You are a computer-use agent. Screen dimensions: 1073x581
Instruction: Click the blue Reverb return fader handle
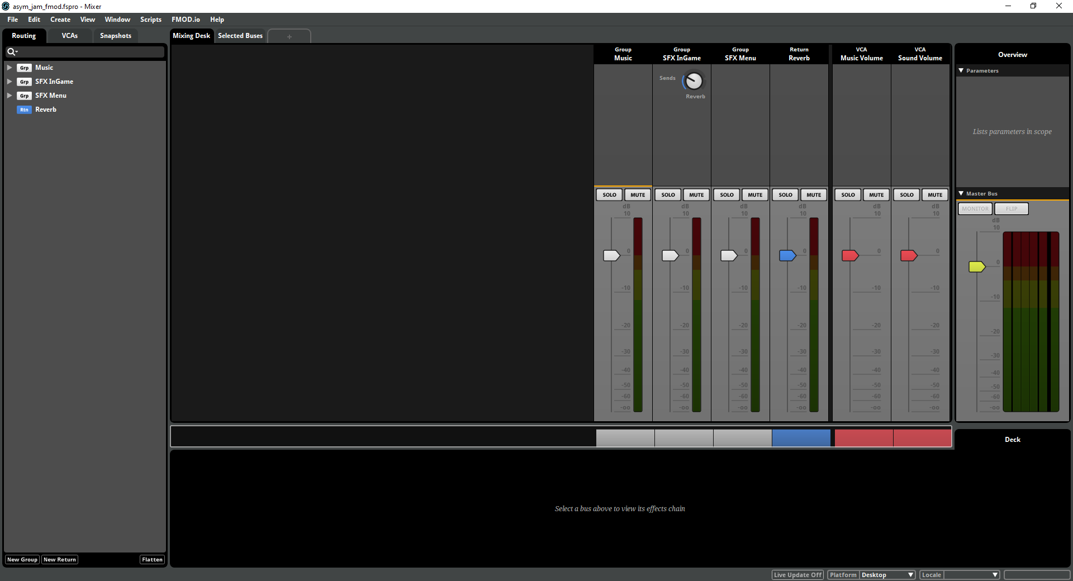[787, 256]
